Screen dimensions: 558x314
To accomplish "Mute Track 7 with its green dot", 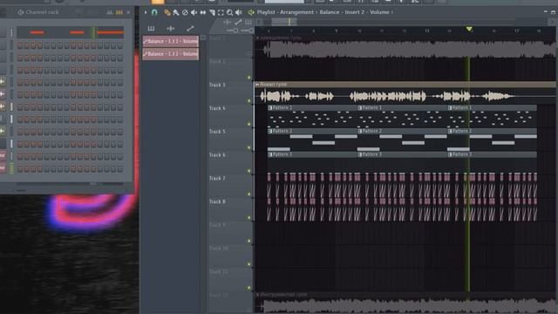I will (x=249, y=195).
